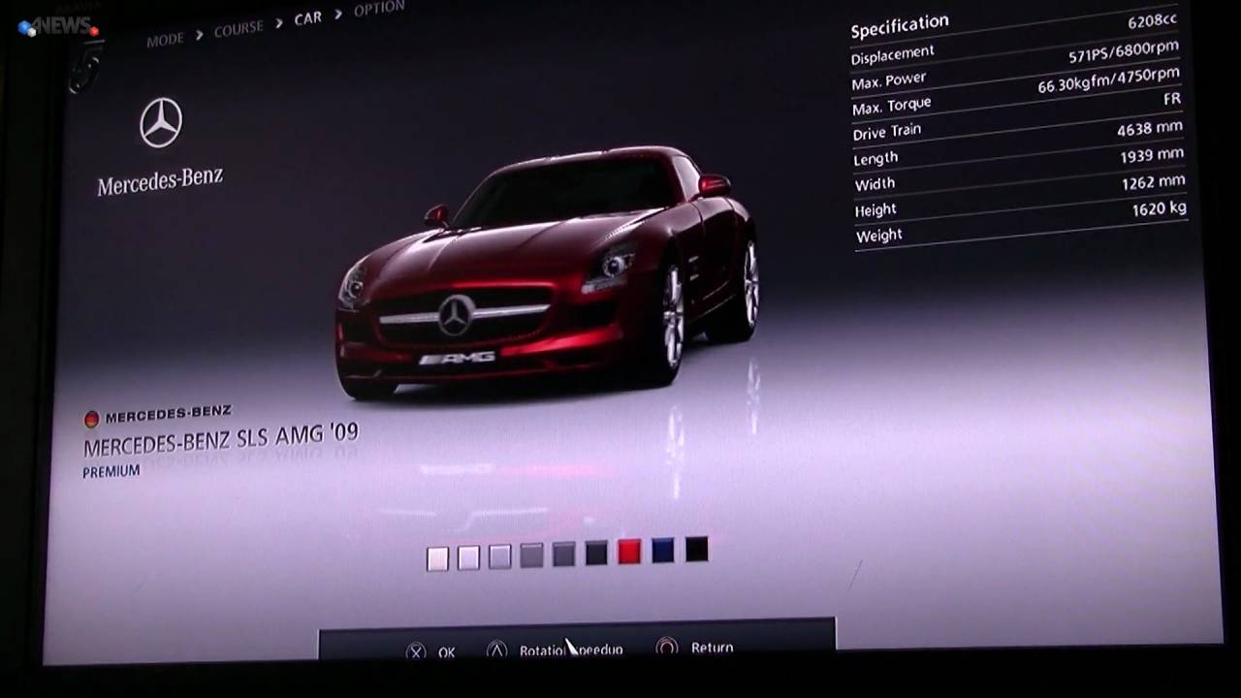Hit the circle Return icon
The width and height of the screenshot is (1241, 698).
pyautogui.click(x=667, y=648)
